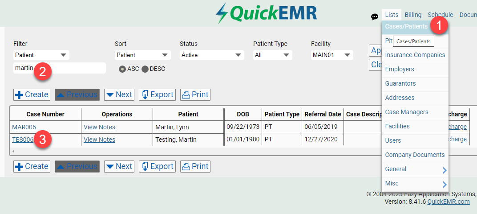Click View Notes for Martin, Lynn

pos(100,127)
